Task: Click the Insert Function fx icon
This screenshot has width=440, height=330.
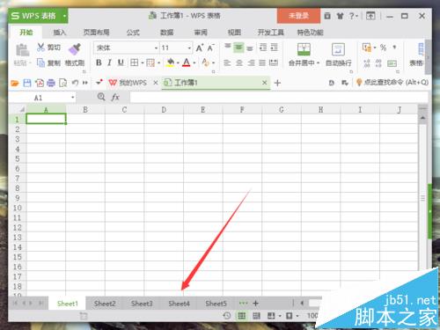Action: (115, 97)
